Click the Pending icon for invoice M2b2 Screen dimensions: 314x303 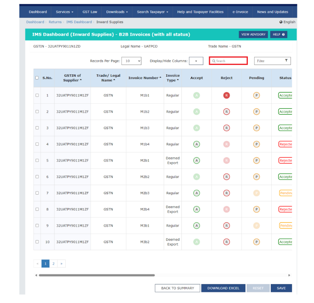[x=257, y=177]
